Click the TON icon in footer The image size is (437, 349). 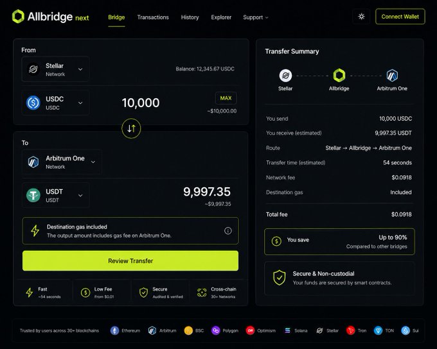click(378, 330)
